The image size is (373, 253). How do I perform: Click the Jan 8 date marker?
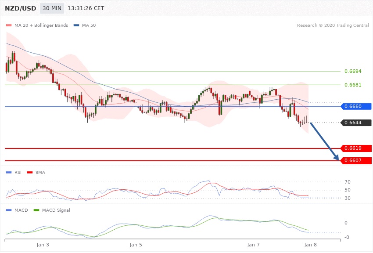click(x=310, y=244)
